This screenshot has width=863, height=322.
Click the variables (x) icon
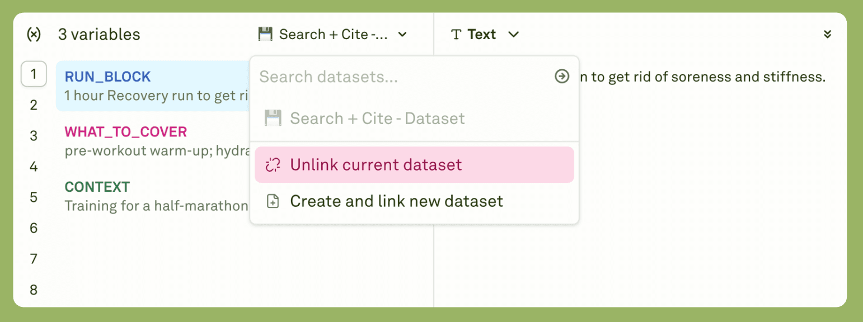pyautogui.click(x=34, y=35)
